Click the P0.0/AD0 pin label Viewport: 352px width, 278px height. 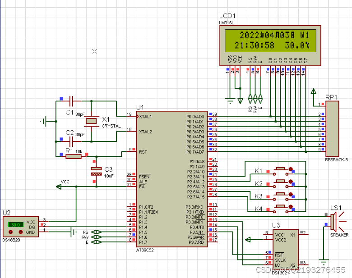195,117
